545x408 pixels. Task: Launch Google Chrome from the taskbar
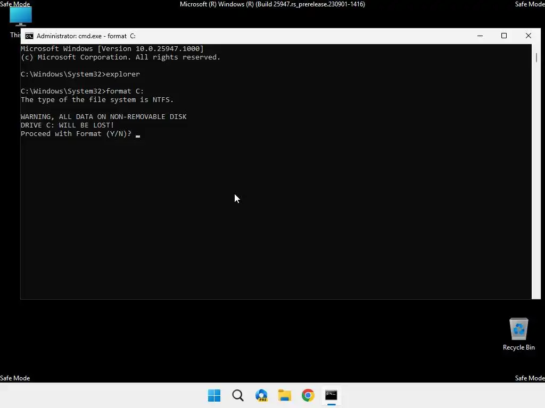click(x=308, y=395)
